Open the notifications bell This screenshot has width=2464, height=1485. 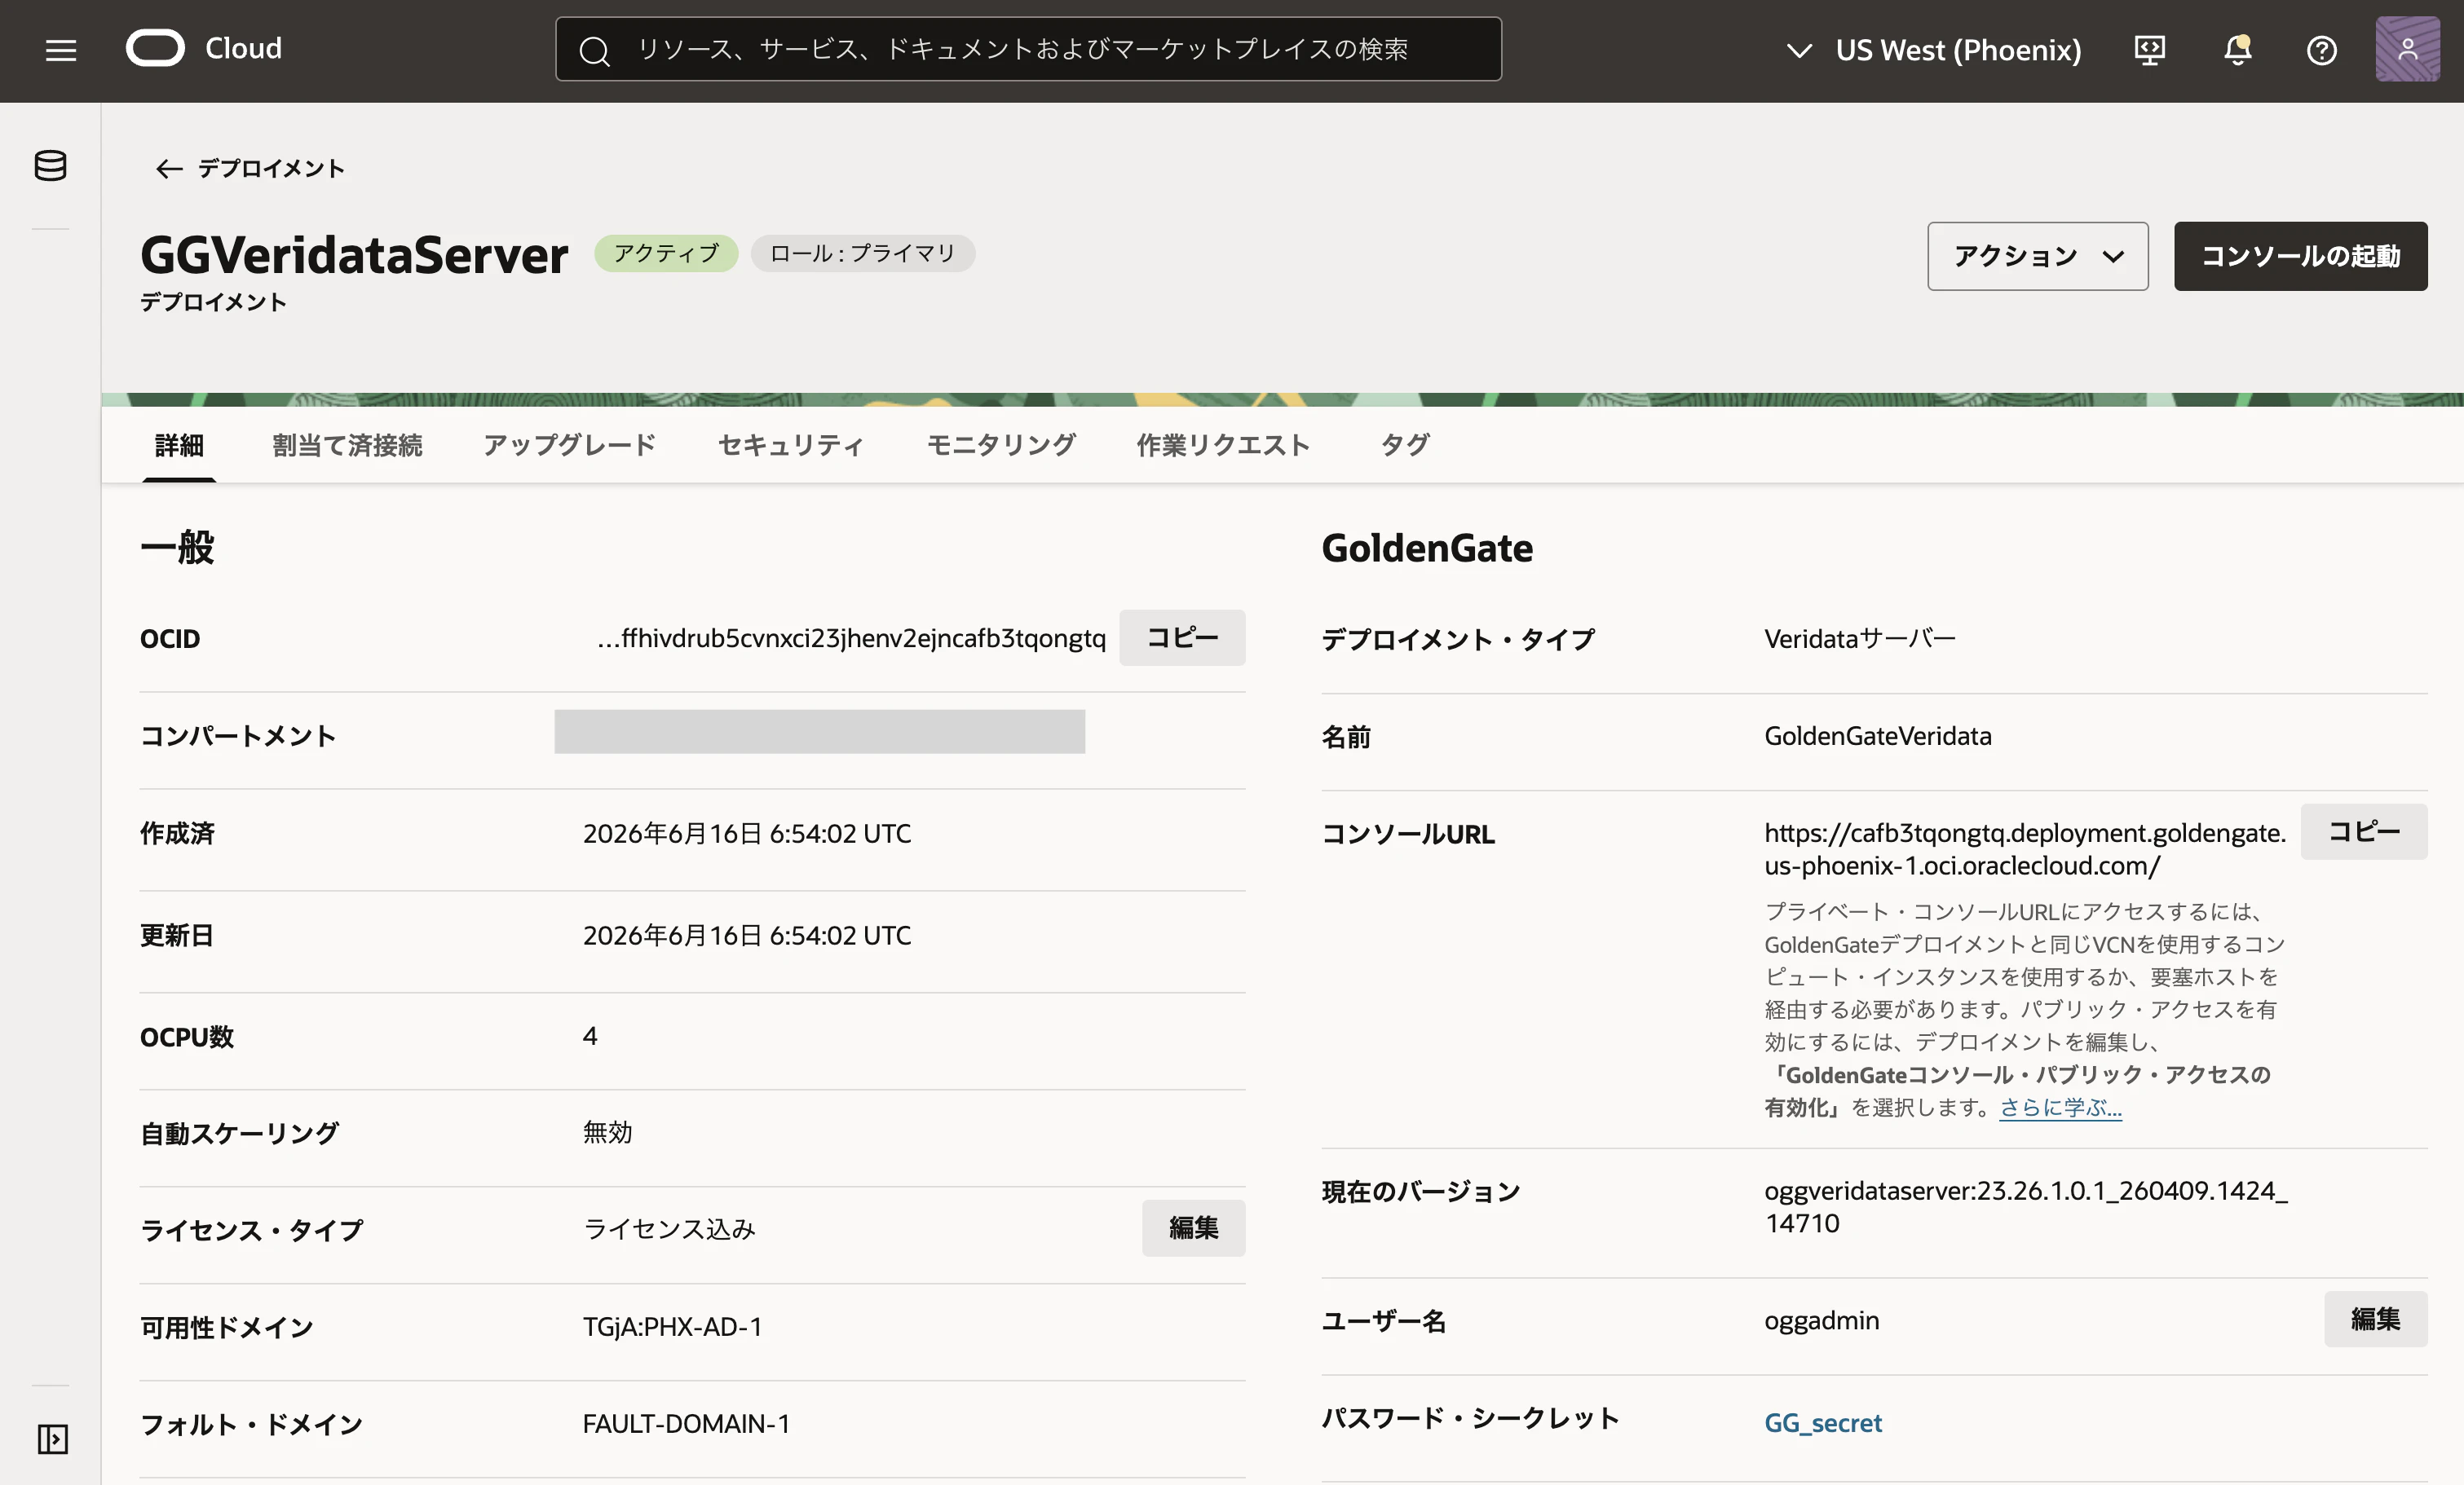coord(2237,50)
